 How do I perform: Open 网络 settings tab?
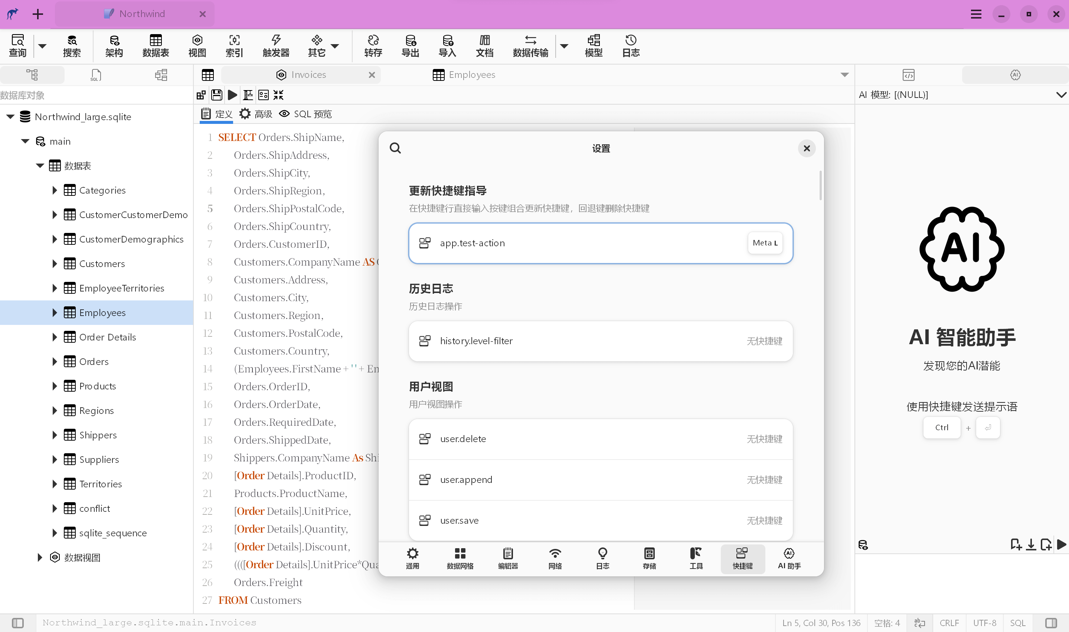[555, 558]
